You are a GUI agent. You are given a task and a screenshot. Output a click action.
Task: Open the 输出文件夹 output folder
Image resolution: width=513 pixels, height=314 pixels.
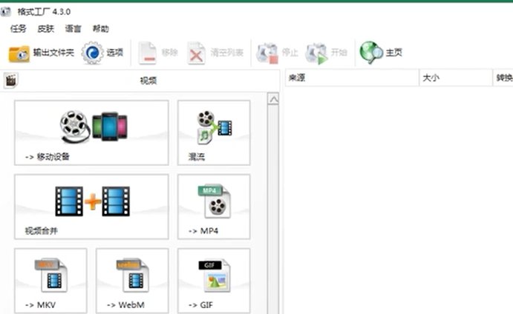click(42, 53)
